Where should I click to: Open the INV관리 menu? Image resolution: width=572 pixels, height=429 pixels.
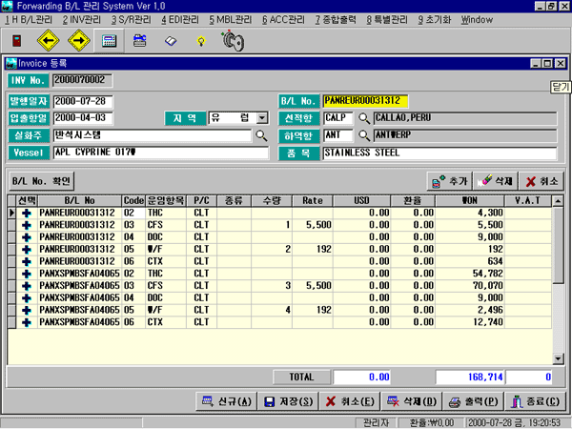coord(81,20)
